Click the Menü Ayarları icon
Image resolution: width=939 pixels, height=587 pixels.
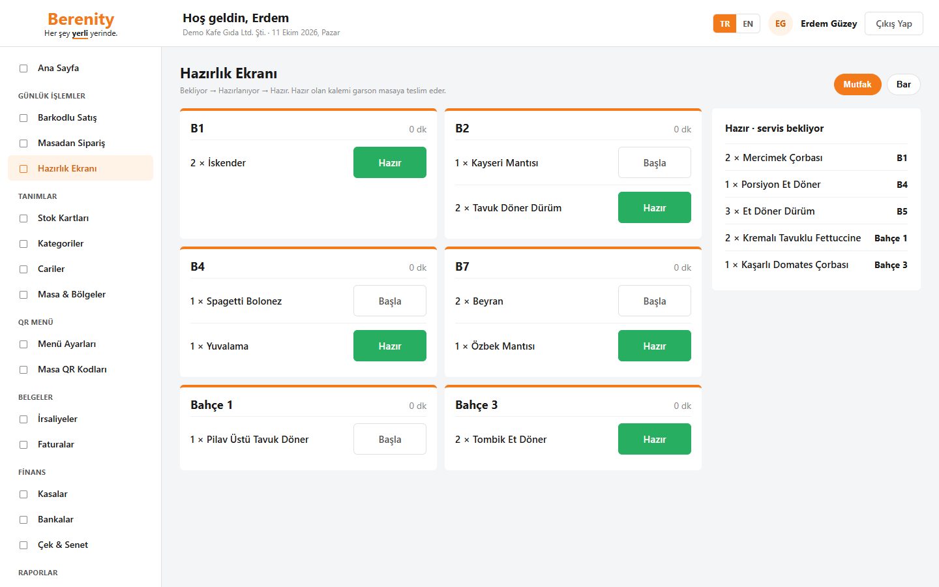tap(23, 344)
